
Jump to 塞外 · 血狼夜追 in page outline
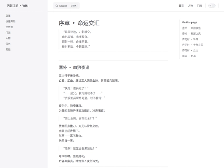click(191, 28)
